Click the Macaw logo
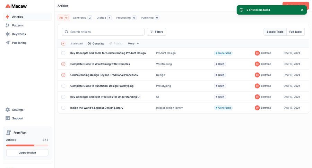This screenshot has height=168, width=312. click(16, 6)
